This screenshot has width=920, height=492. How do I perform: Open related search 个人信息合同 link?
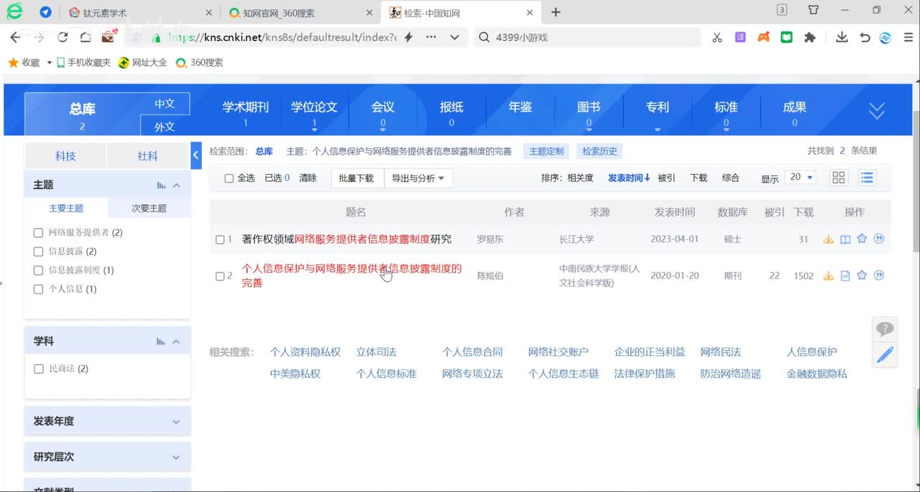coord(471,352)
